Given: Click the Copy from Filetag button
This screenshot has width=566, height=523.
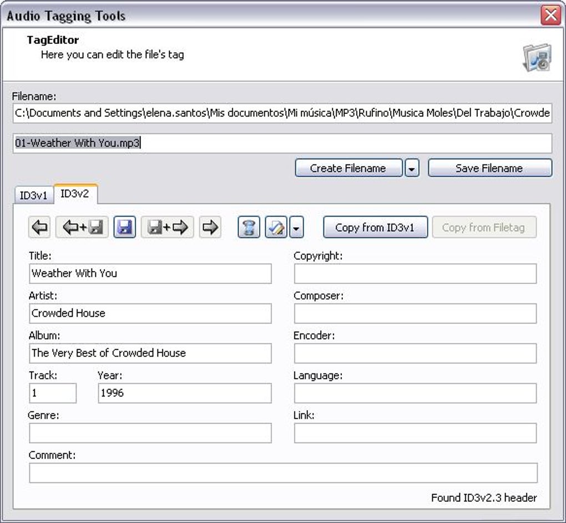Looking at the screenshot, I should pos(484,227).
